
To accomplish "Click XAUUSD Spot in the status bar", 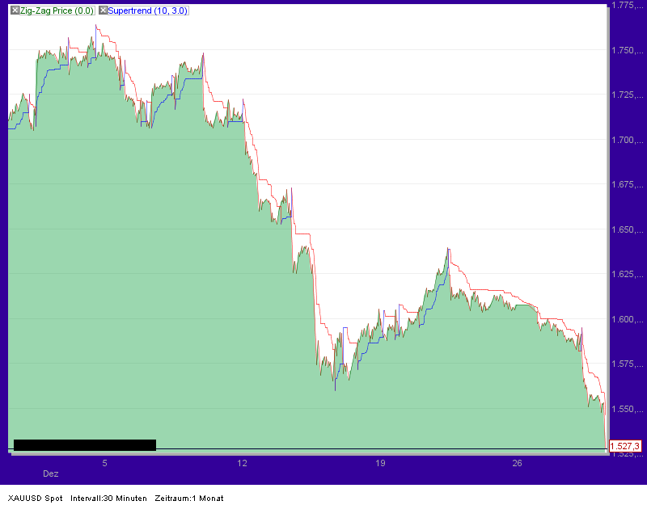I will (x=36, y=499).
